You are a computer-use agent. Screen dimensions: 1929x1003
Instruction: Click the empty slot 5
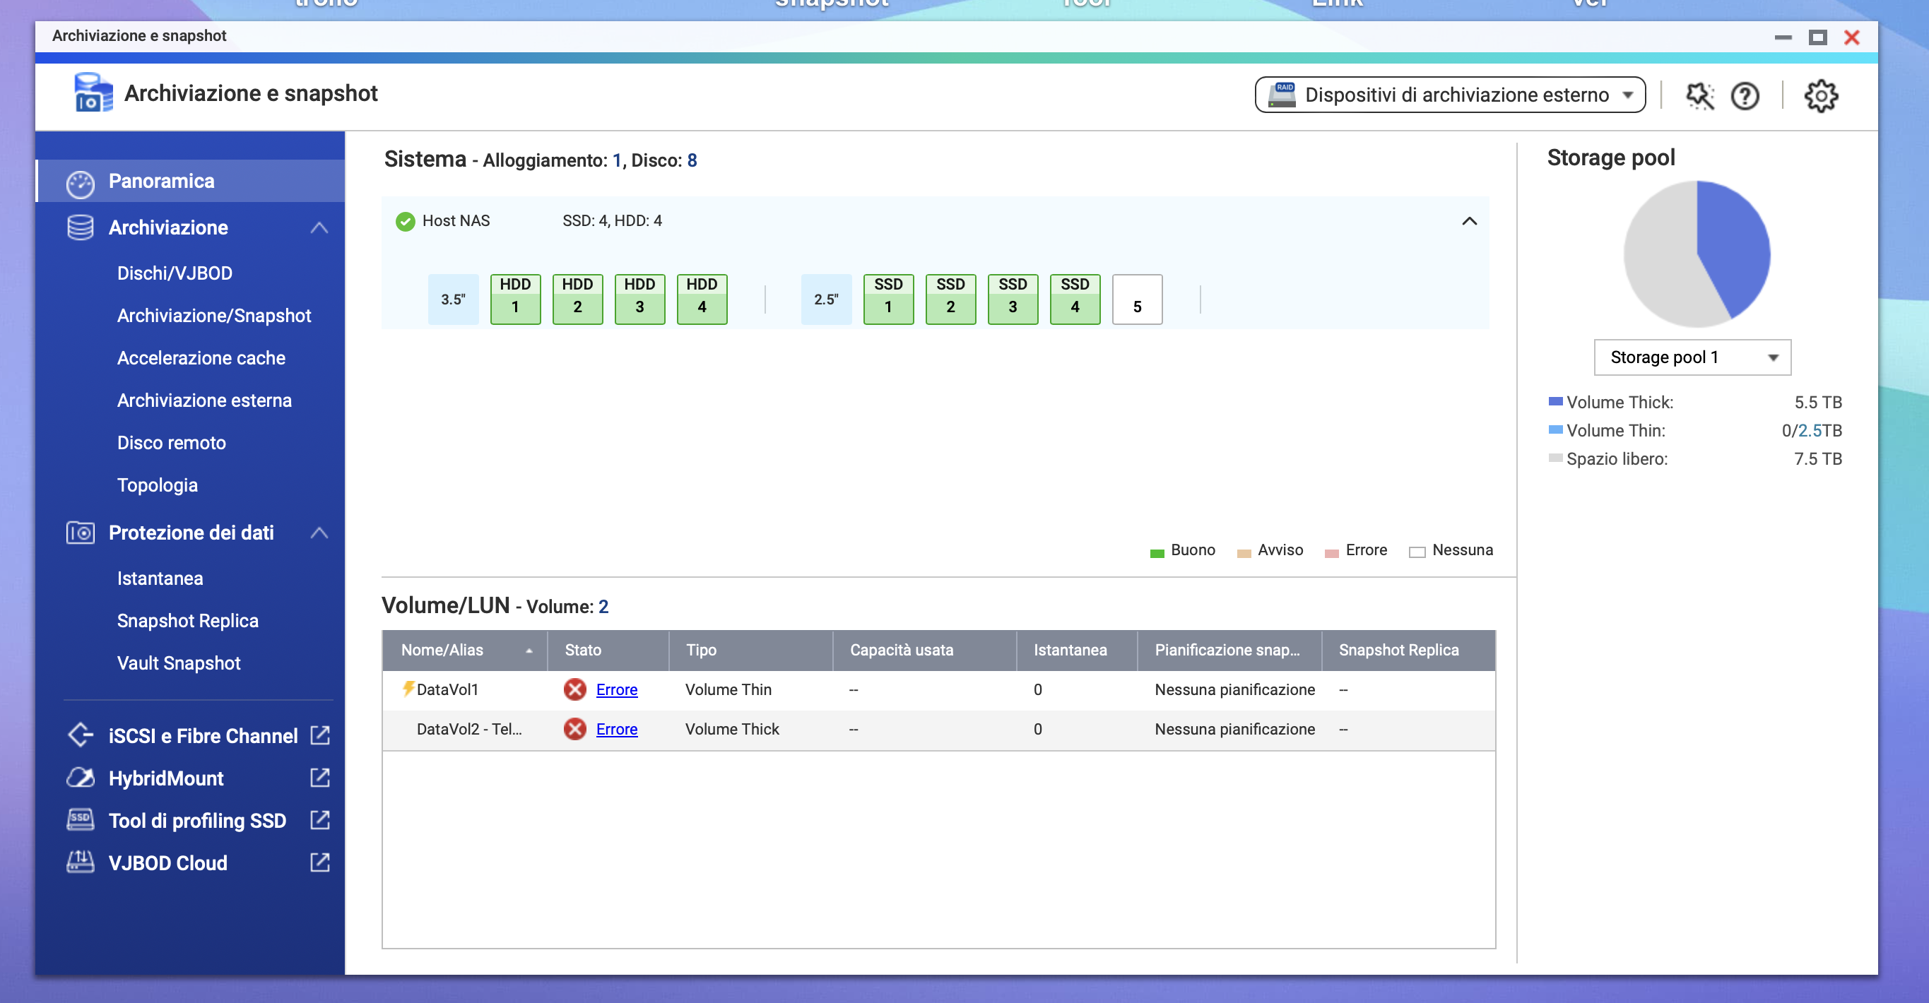tap(1137, 299)
